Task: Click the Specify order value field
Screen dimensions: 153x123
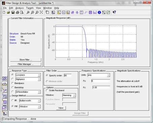Action: [x=67, y=76]
